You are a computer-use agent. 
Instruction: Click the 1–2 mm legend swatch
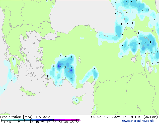point(16,120)
